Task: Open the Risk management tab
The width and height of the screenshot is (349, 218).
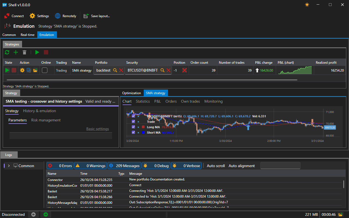Action: click(46, 120)
